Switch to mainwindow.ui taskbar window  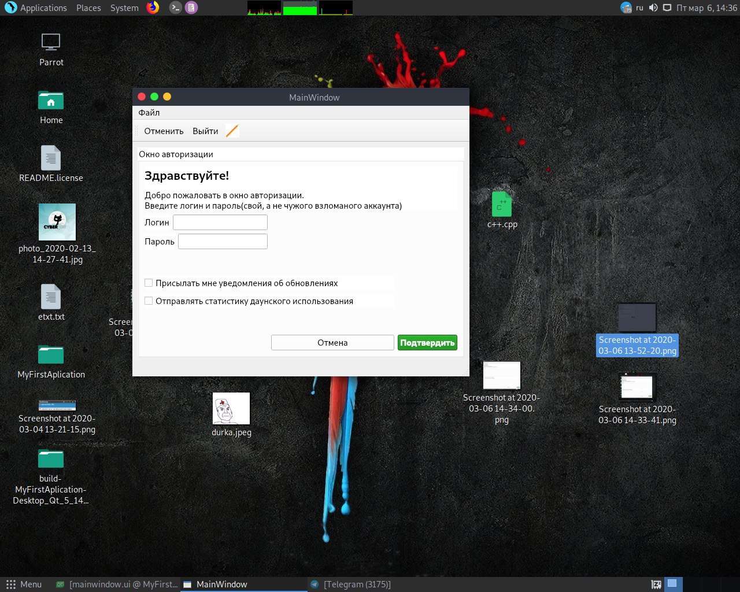pyautogui.click(x=117, y=584)
